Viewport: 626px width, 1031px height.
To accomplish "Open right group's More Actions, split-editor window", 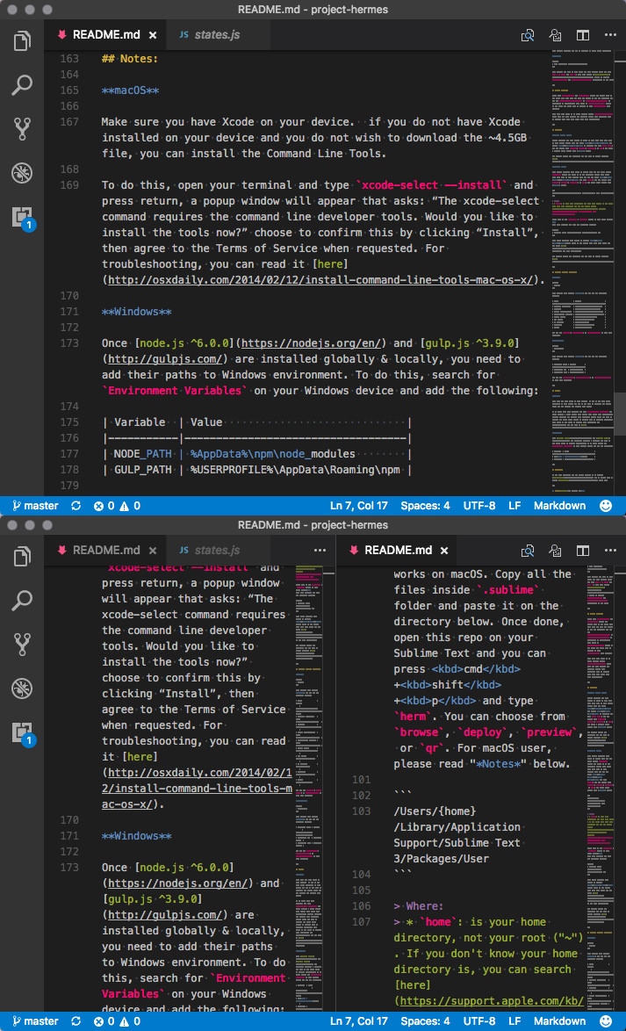I will [609, 551].
